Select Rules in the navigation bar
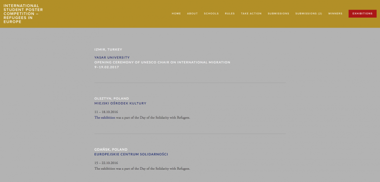The height and width of the screenshot is (182, 380). pos(229,14)
